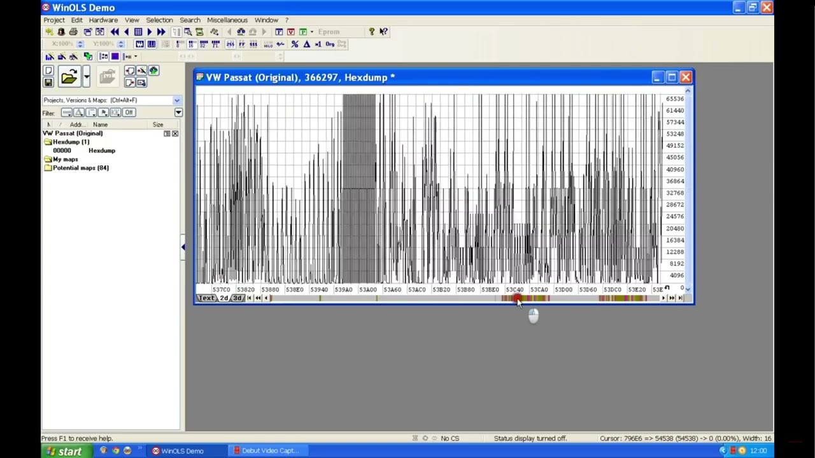Click the plus/minus sign toolbar icon
815x458 pixels.
point(281,44)
